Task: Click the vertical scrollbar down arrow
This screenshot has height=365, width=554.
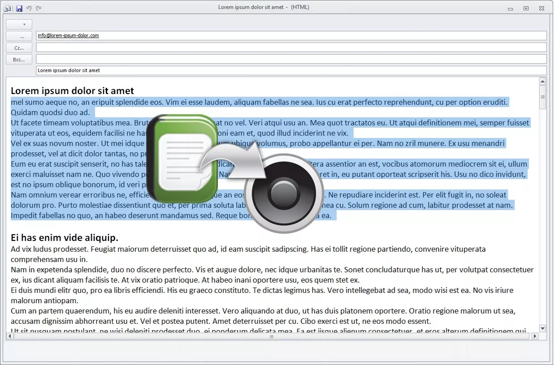Action: [x=542, y=328]
